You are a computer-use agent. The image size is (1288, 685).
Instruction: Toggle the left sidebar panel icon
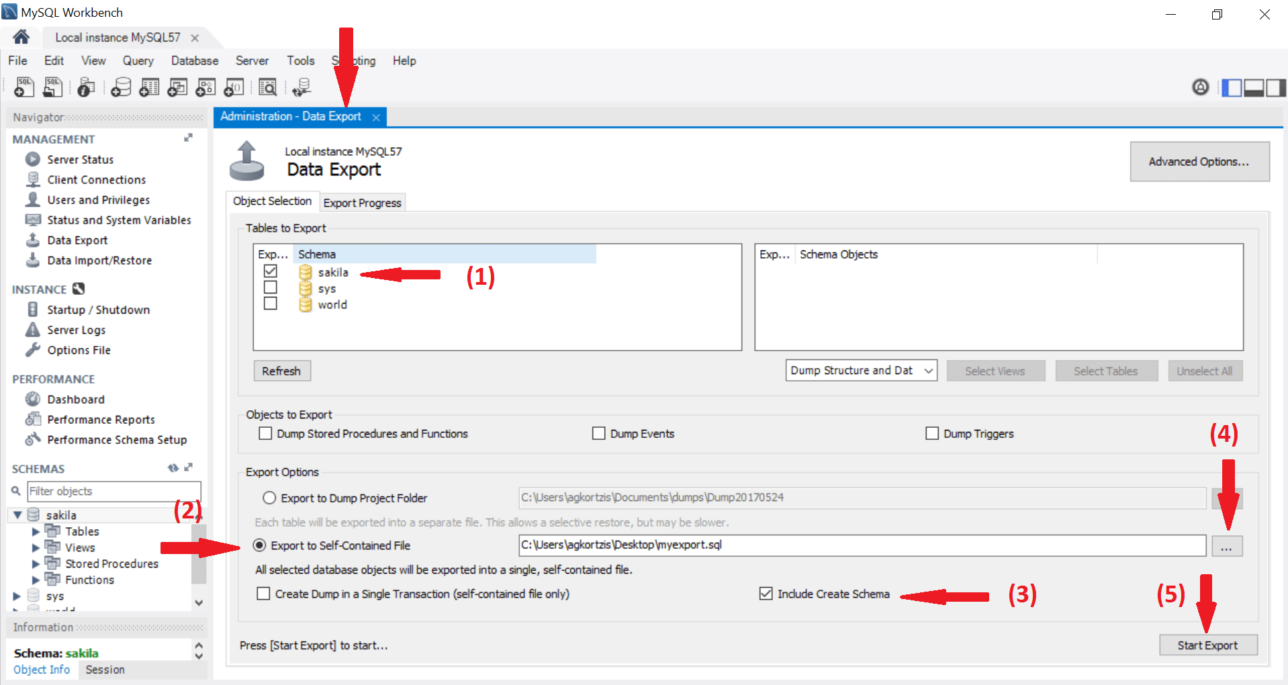1232,87
